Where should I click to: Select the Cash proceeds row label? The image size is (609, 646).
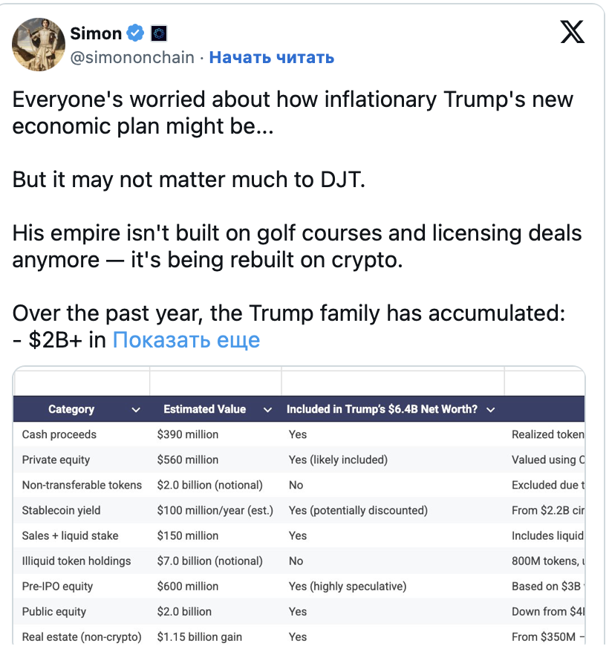click(x=59, y=434)
